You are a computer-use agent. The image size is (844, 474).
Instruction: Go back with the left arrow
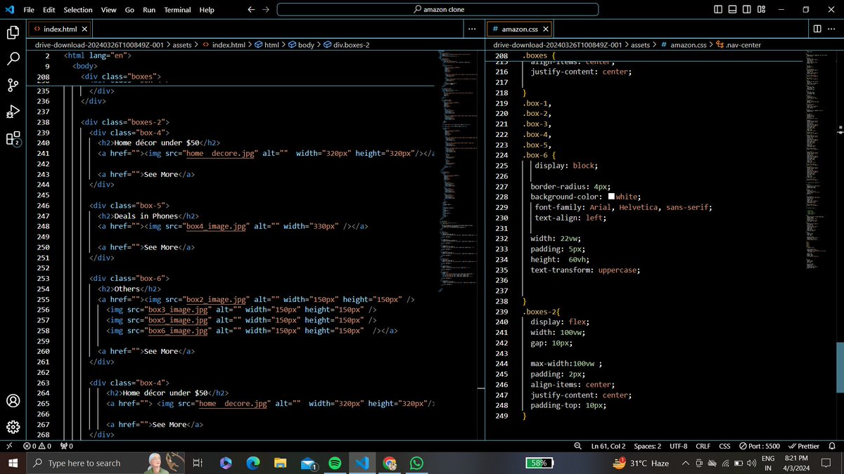tap(251, 10)
